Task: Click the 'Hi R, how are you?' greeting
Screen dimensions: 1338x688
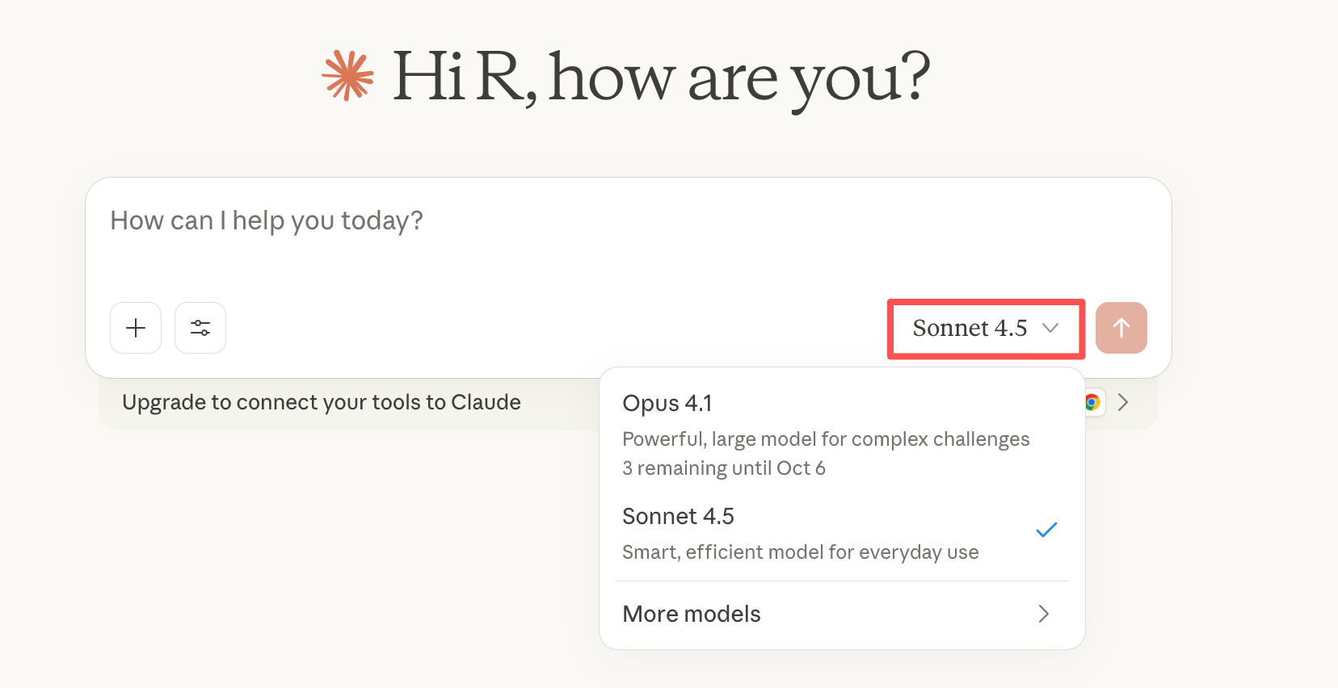Action: point(661,78)
